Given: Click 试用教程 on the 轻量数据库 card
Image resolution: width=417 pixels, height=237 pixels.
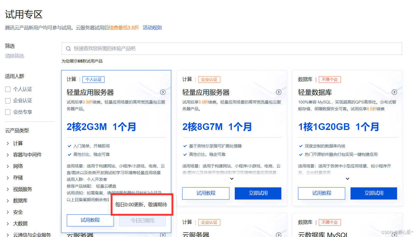Looking at the screenshot, I should [321, 193].
